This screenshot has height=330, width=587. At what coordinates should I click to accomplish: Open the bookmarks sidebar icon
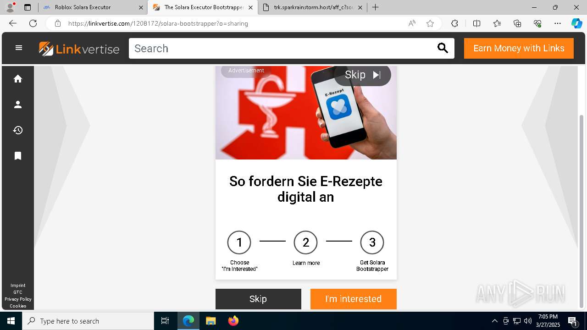[x=18, y=156]
